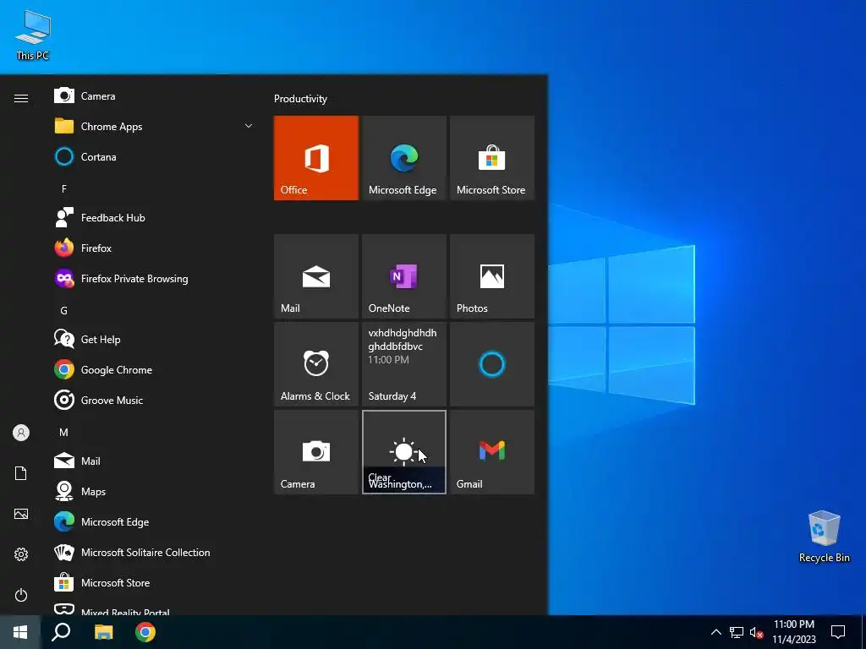
Task: Open the Chrome Apps folder icon
Action: (x=64, y=127)
